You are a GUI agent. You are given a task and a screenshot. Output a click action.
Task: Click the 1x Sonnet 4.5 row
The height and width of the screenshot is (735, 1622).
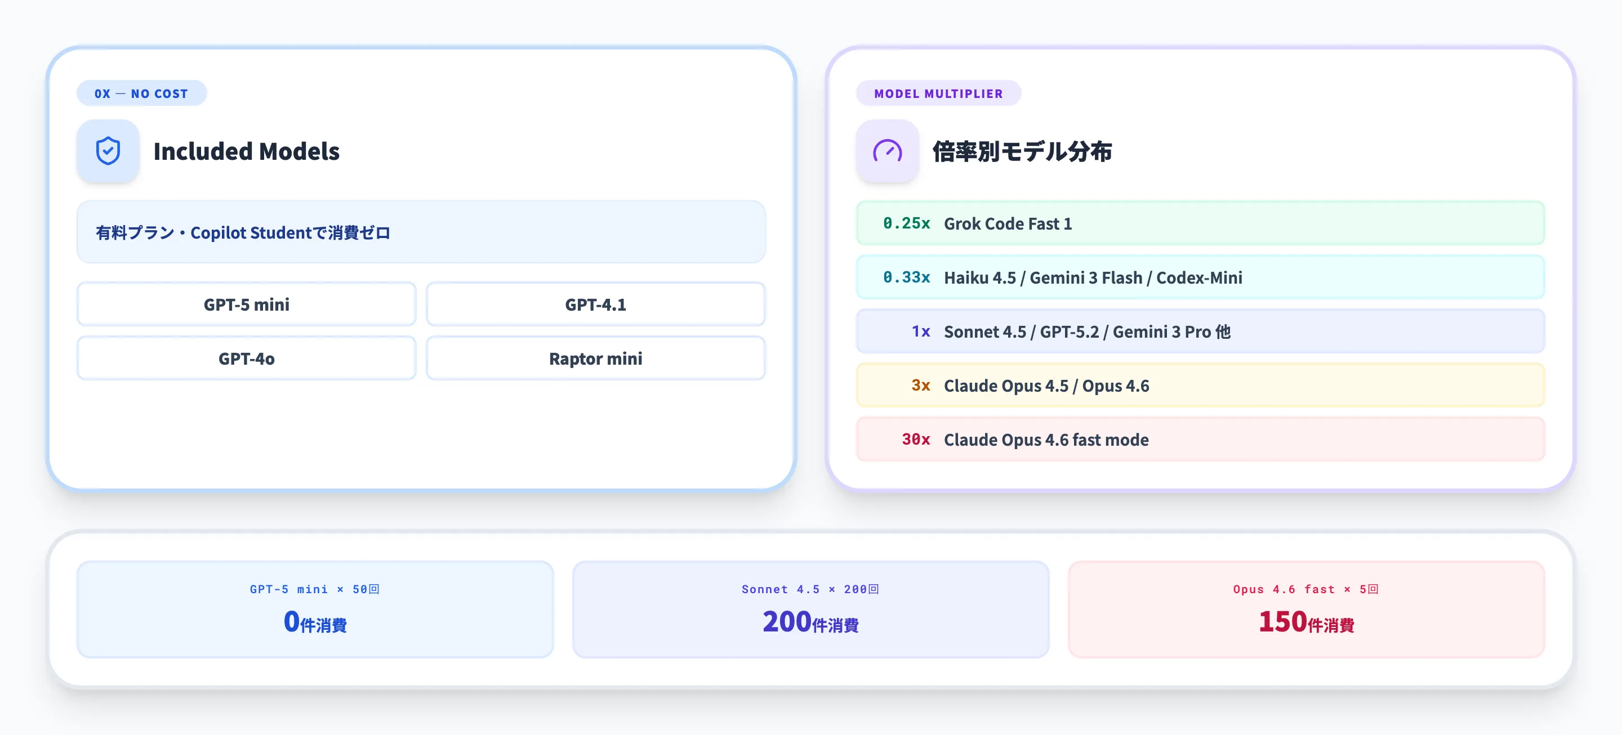point(1200,331)
